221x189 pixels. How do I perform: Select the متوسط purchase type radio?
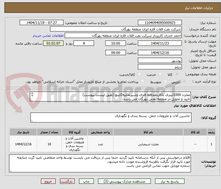point(165,81)
